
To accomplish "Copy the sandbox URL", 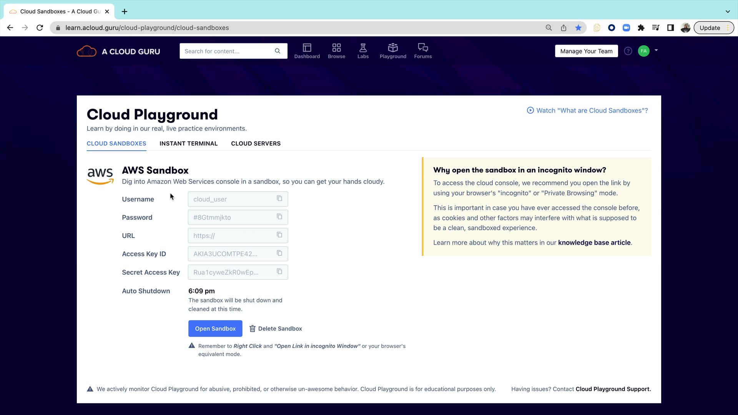I will [279, 235].
